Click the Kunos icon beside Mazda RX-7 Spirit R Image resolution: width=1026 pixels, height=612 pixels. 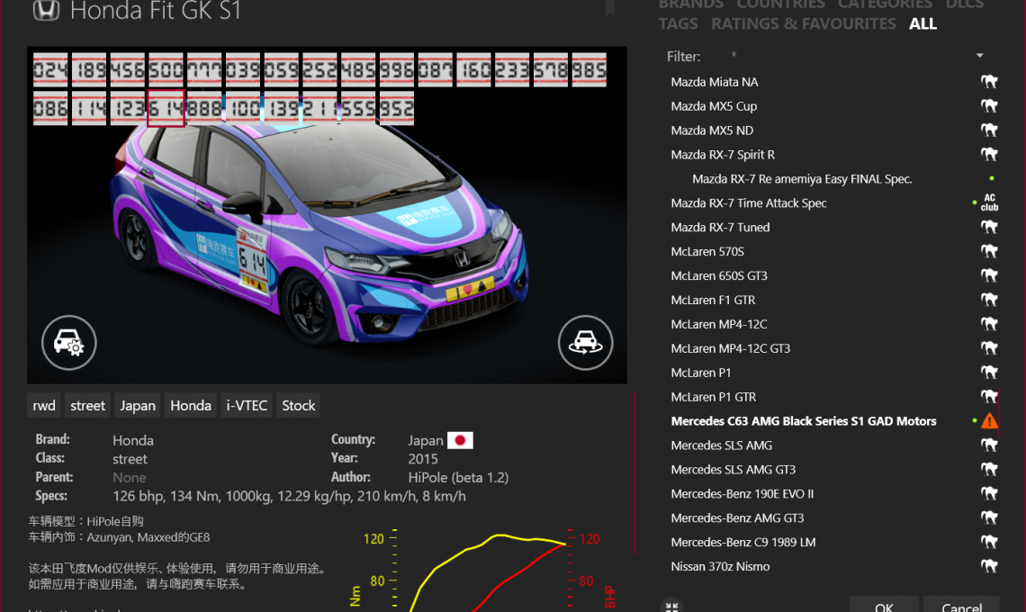[x=989, y=155]
